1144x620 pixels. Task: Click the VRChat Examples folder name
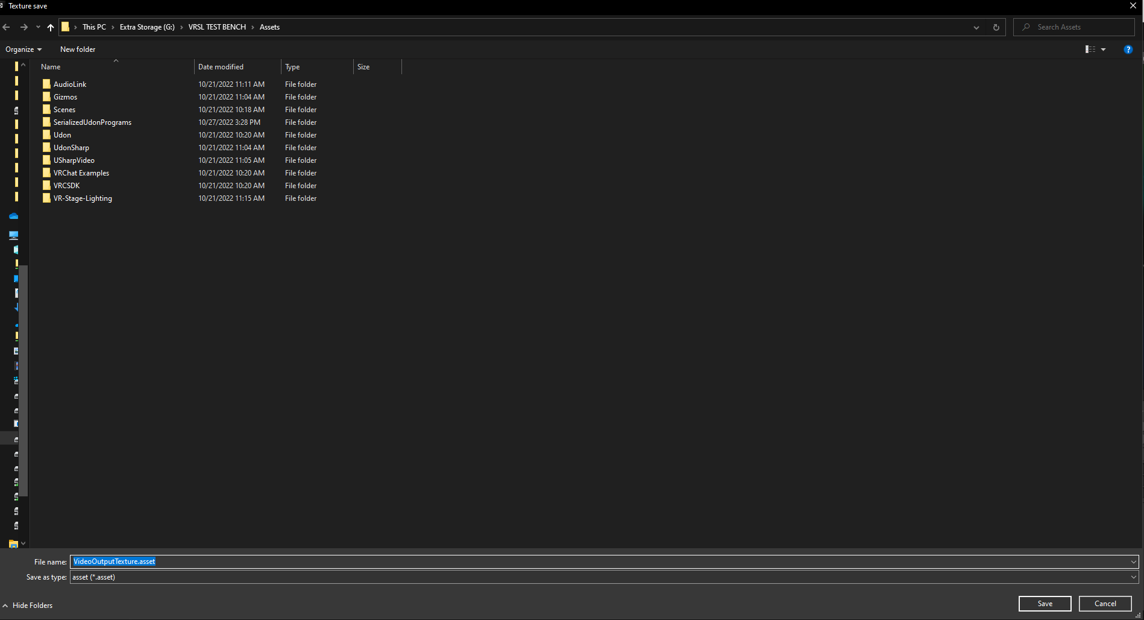click(x=81, y=173)
